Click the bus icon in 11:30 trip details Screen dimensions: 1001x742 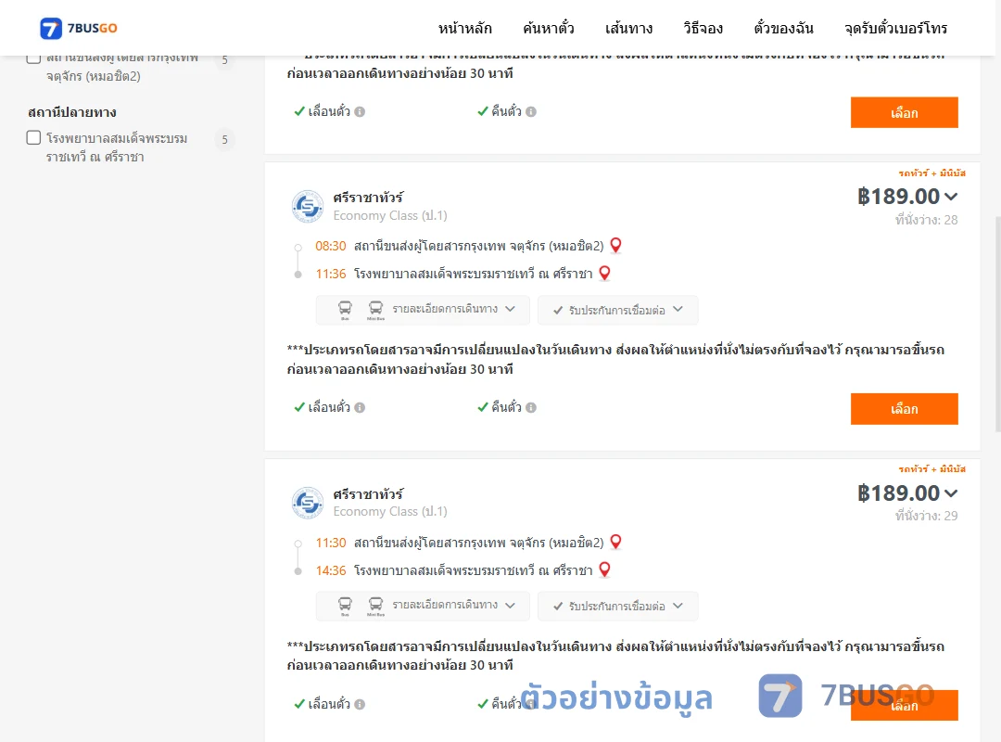click(345, 606)
